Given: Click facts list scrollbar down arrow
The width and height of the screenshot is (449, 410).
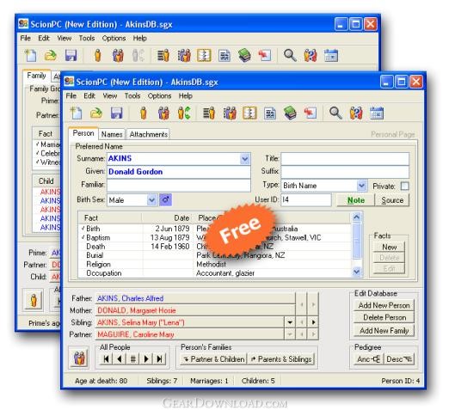Looking at the screenshot, I should (356, 271).
